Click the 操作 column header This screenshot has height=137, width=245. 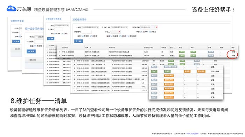[x=233, y=48]
